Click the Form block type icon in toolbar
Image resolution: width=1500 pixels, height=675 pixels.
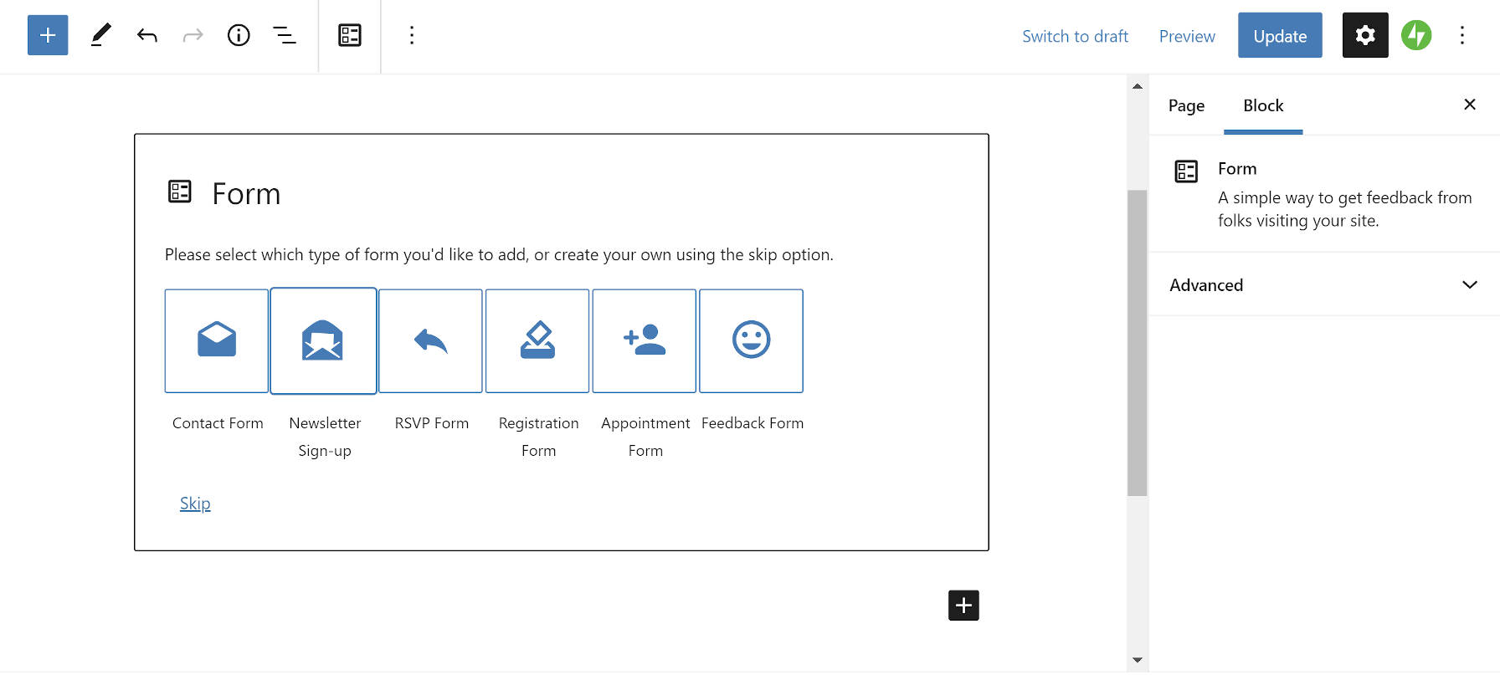[350, 35]
